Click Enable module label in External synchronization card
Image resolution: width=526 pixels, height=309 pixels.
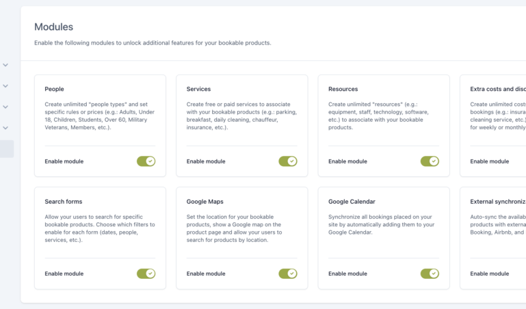pos(489,273)
